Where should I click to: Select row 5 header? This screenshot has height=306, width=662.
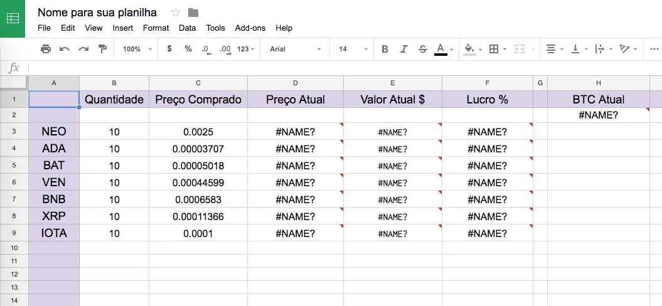(14, 165)
